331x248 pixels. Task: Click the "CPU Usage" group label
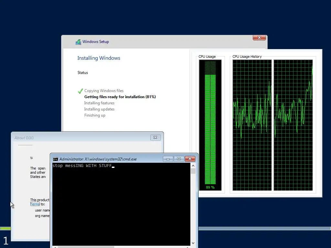[207, 57]
